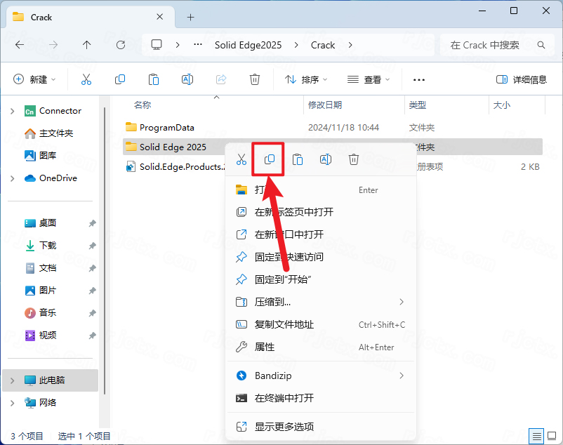The width and height of the screenshot is (563, 445).
Task: Click Solid Edge2025 in the breadcrumb path
Action: coord(248,45)
